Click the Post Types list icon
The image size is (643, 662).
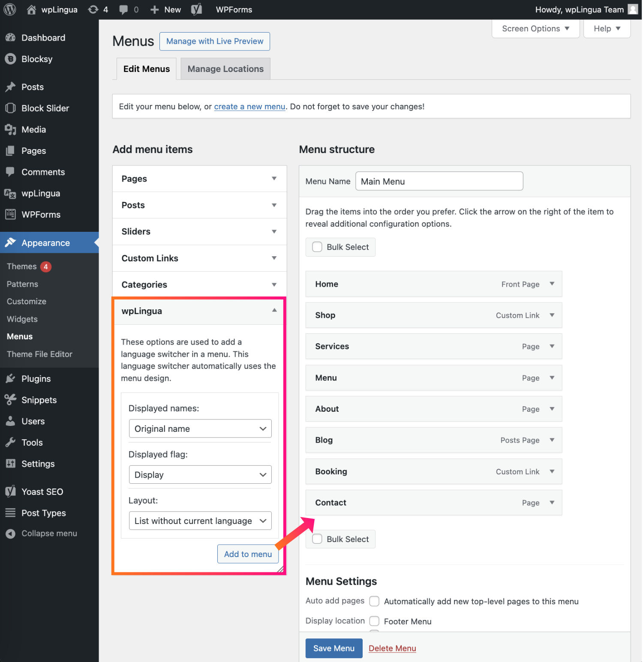(10, 513)
